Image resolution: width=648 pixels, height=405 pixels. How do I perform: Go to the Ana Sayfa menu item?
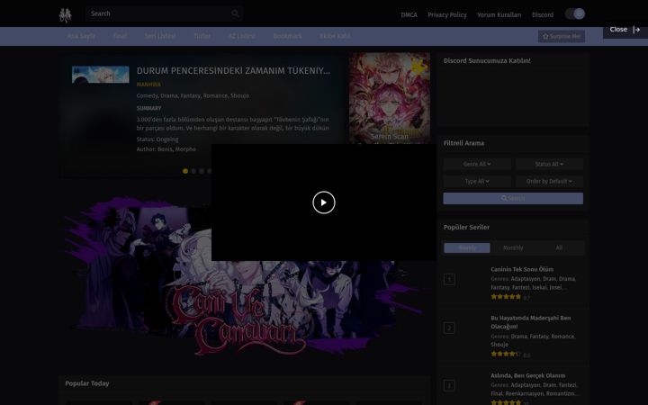tap(81, 36)
